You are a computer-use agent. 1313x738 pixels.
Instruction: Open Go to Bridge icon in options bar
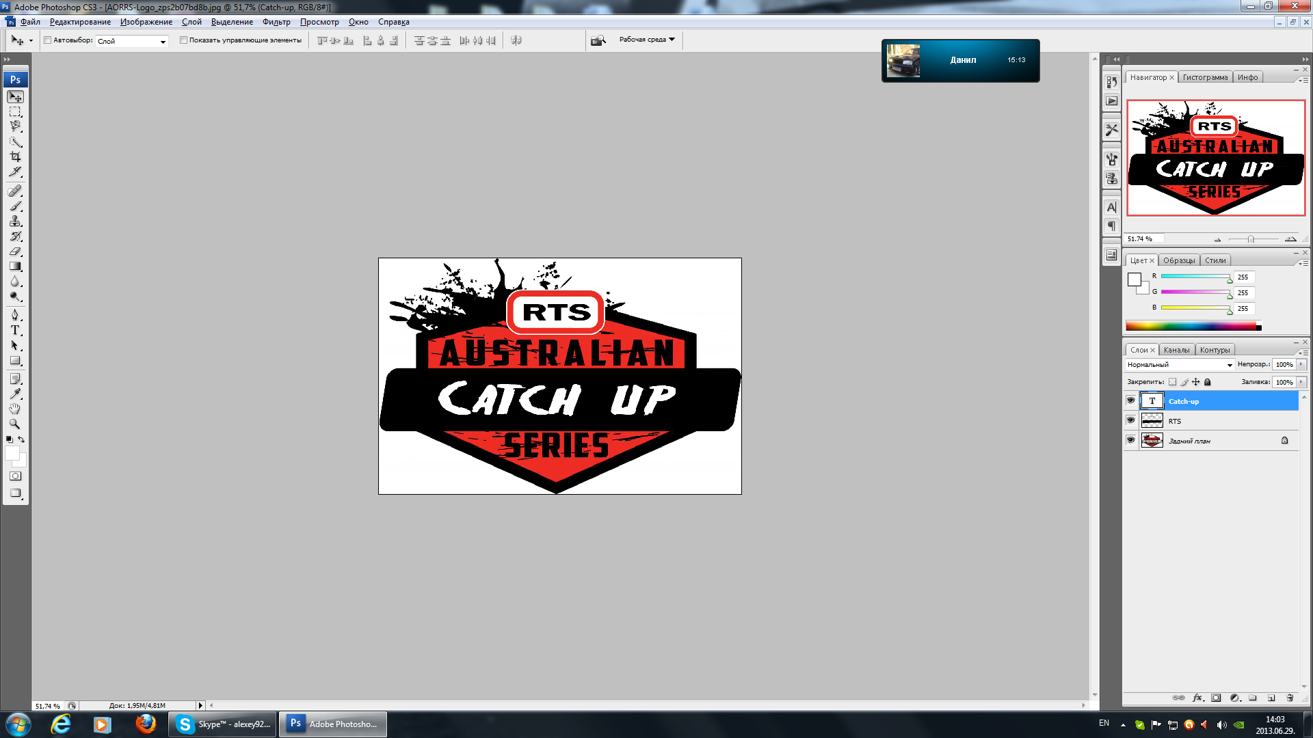click(598, 40)
